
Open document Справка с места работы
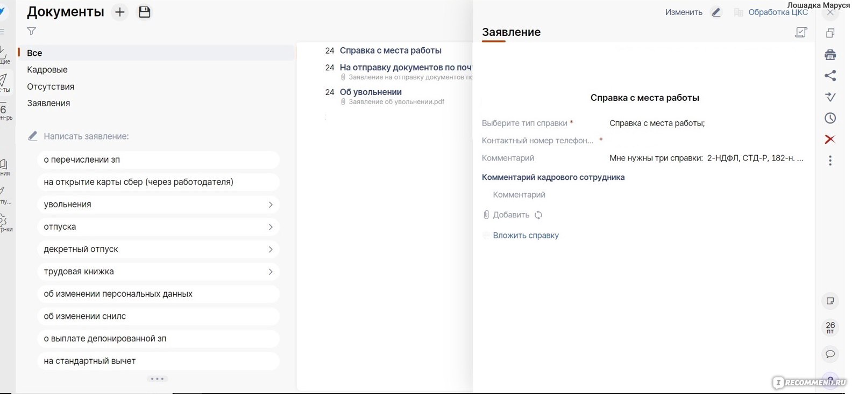point(390,50)
